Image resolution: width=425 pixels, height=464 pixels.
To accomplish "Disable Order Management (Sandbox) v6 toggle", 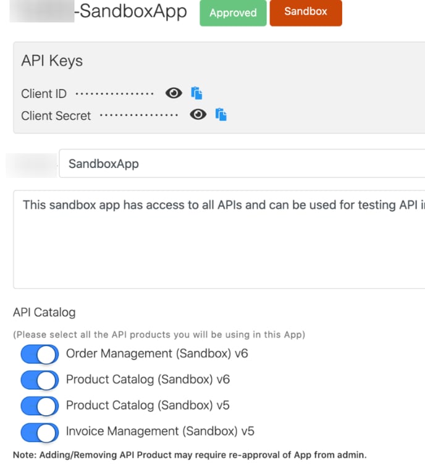I will point(40,354).
